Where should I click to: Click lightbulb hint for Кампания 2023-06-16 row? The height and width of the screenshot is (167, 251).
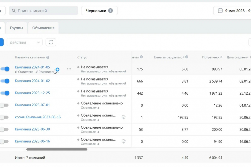pyautogui.click(x=124, y=141)
